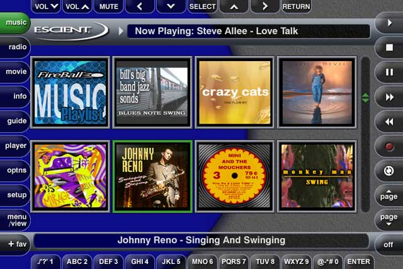Open the setup section

point(16,195)
